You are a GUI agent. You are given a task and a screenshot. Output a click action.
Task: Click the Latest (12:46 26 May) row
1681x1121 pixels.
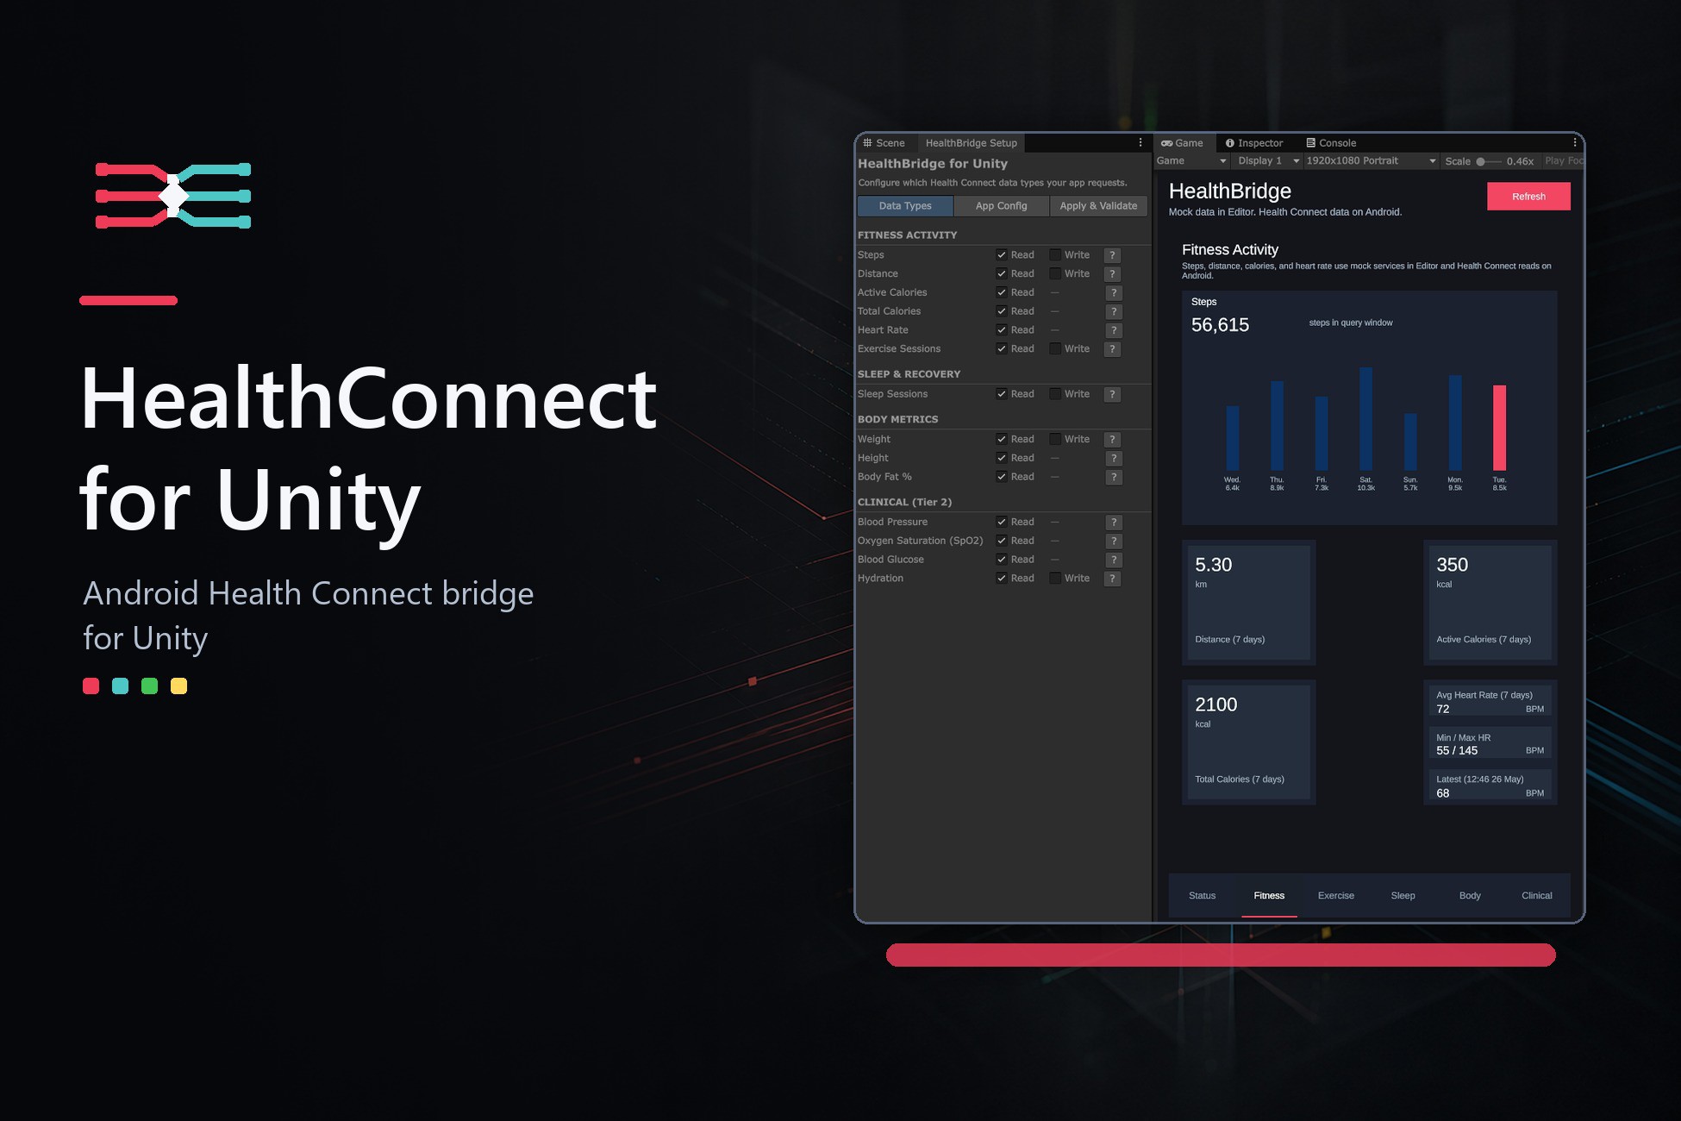[1490, 786]
